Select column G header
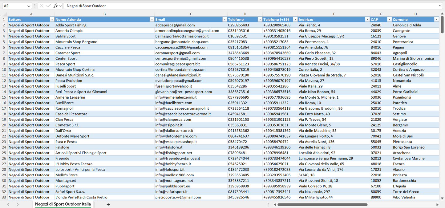445x208 pixels. click(381, 14)
